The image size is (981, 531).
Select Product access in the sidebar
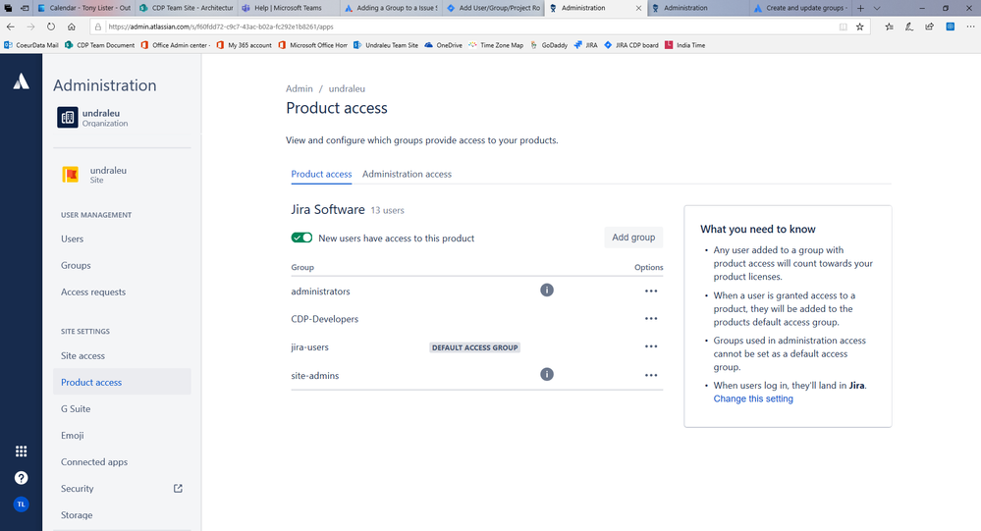coord(122,382)
